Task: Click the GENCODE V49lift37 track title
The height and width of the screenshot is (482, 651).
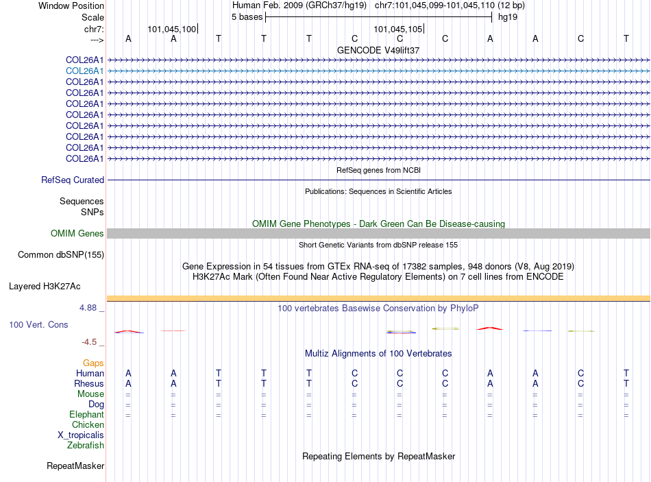Action: [378, 50]
